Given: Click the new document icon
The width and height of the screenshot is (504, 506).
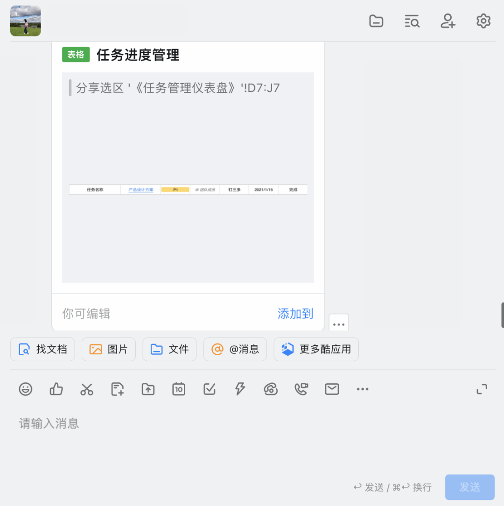Looking at the screenshot, I should (118, 389).
